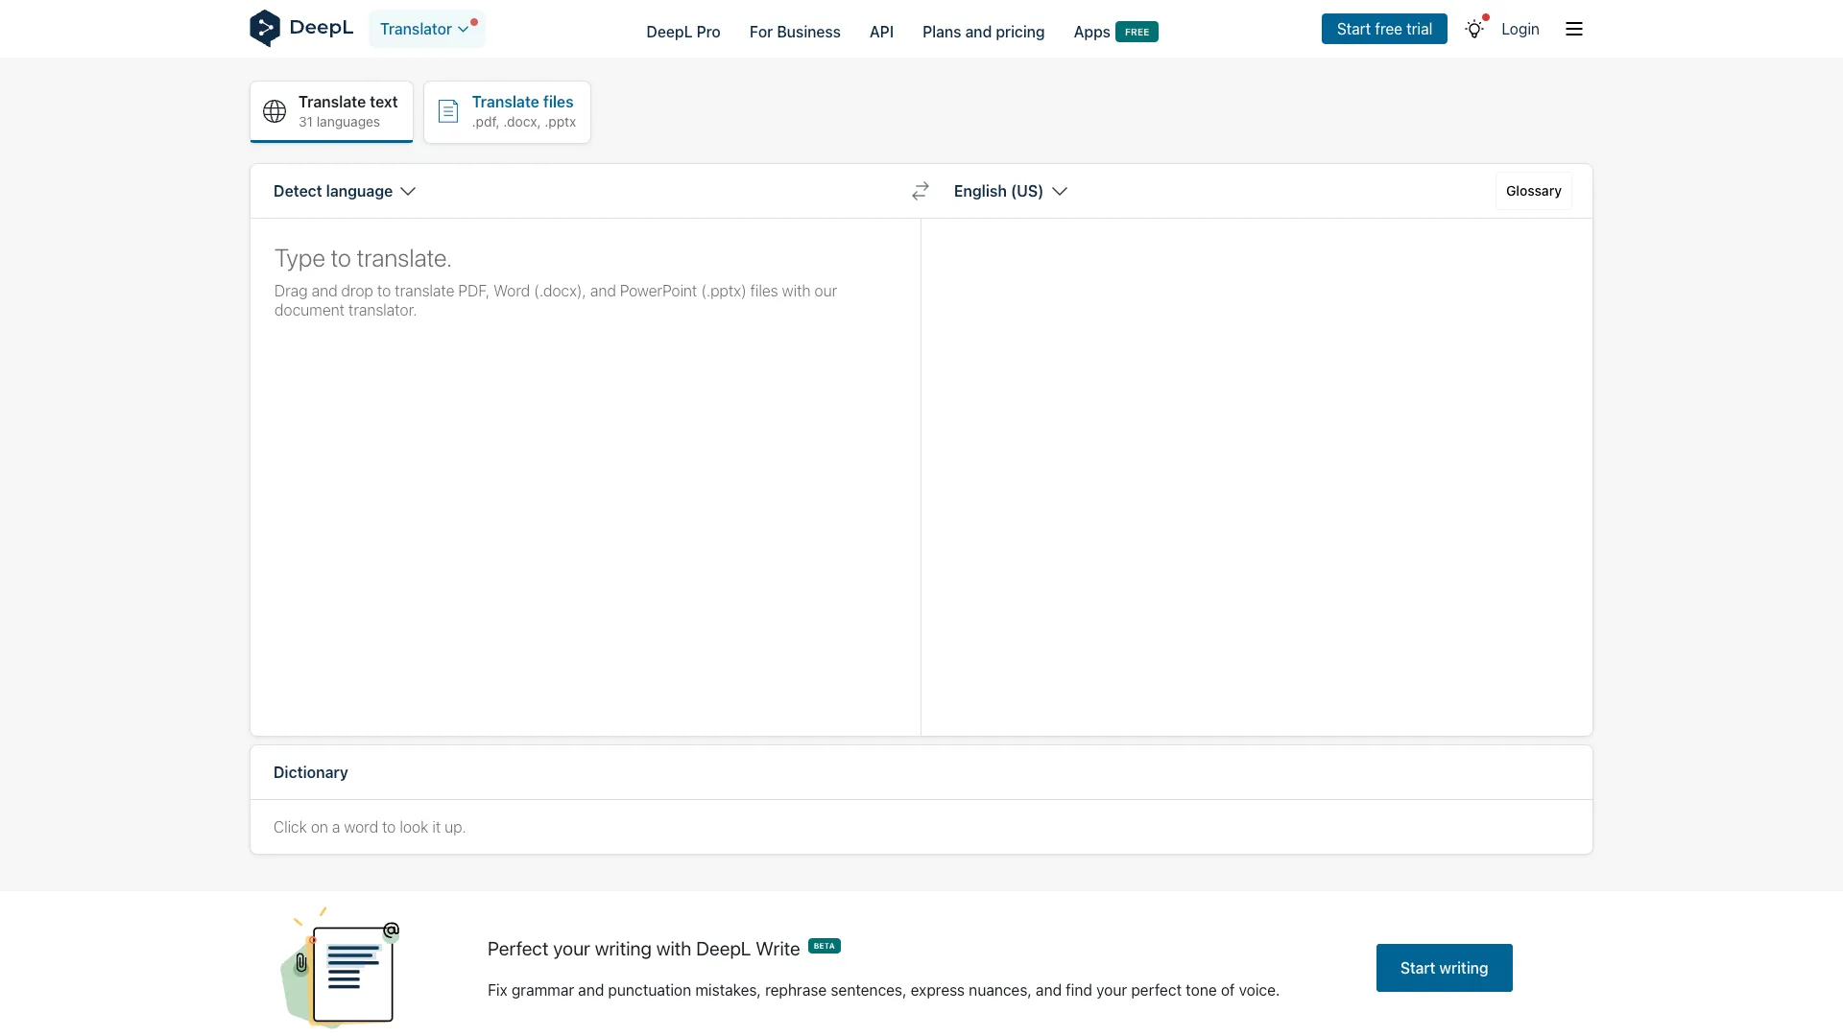Click the Login link
This screenshot has width=1843, height=1036.
click(x=1520, y=29)
